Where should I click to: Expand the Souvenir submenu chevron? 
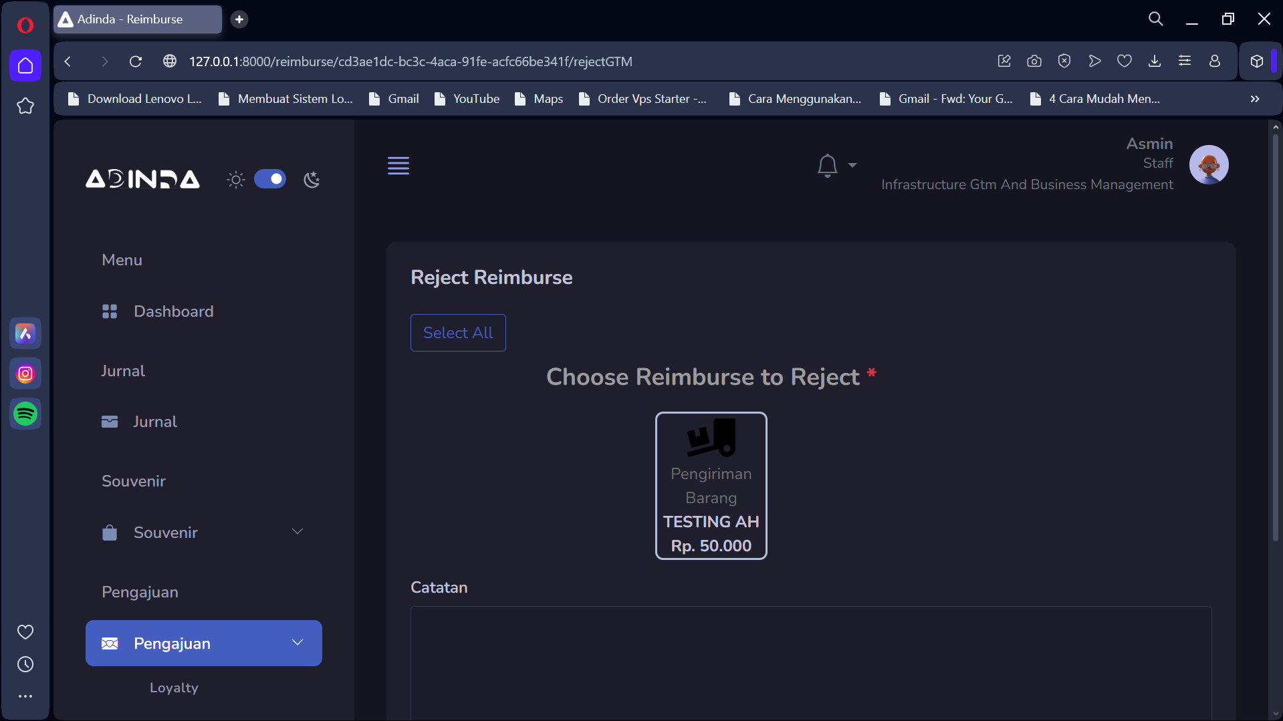[x=298, y=532]
